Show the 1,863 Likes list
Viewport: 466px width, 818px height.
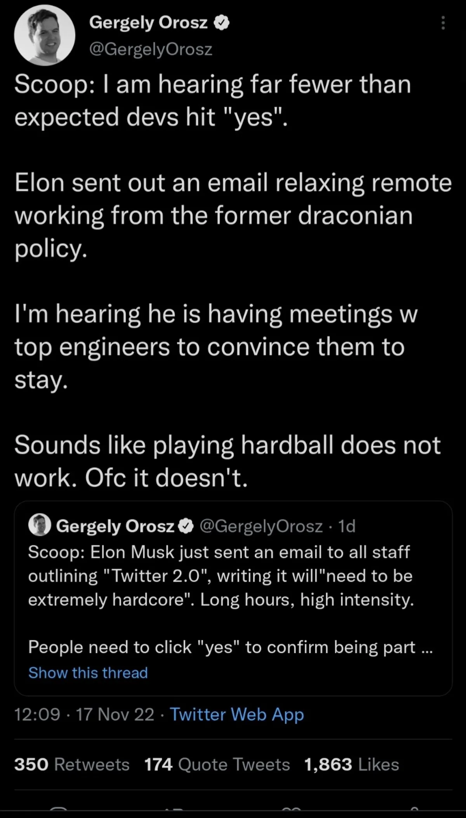351,765
